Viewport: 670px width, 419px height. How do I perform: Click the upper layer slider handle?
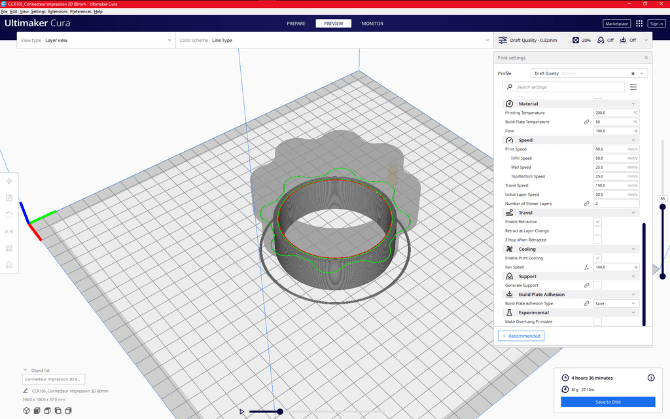663,207
